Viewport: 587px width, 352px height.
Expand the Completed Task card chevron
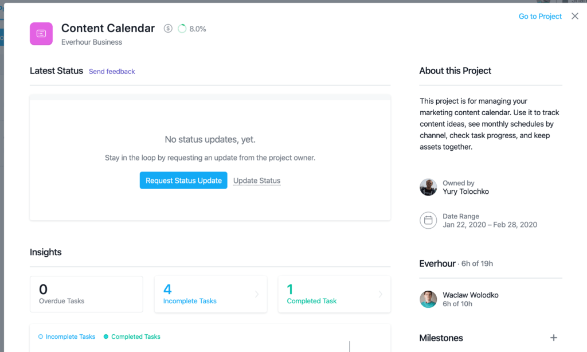380,294
